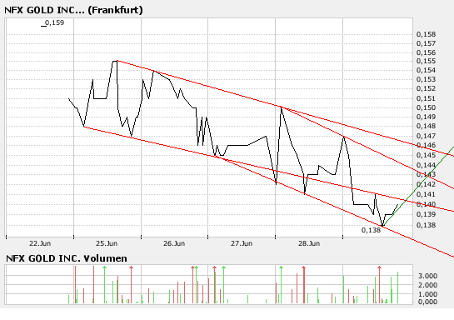Click the '0,000' volume axis label

tap(427, 302)
